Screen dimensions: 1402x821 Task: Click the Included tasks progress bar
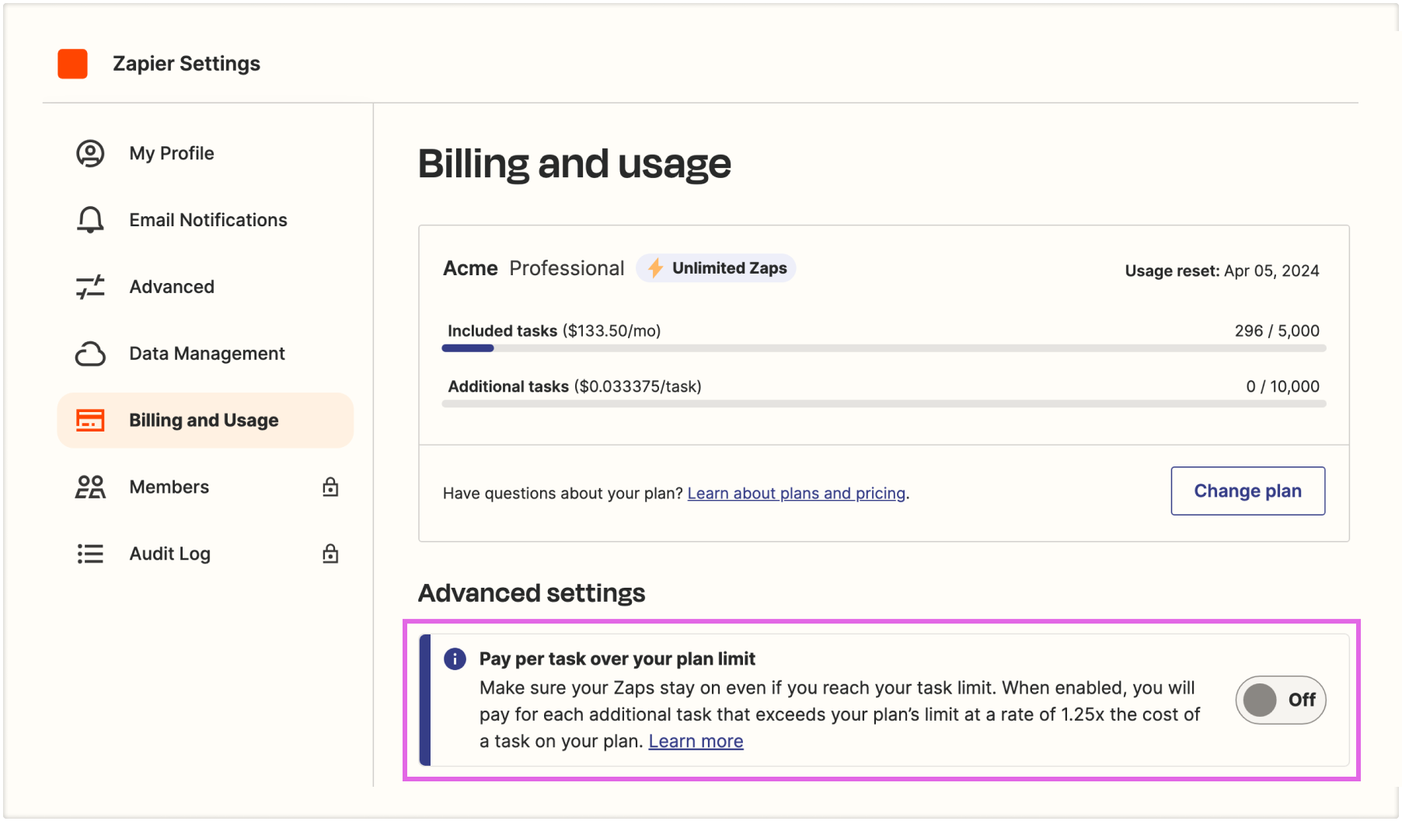pos(884,348)
